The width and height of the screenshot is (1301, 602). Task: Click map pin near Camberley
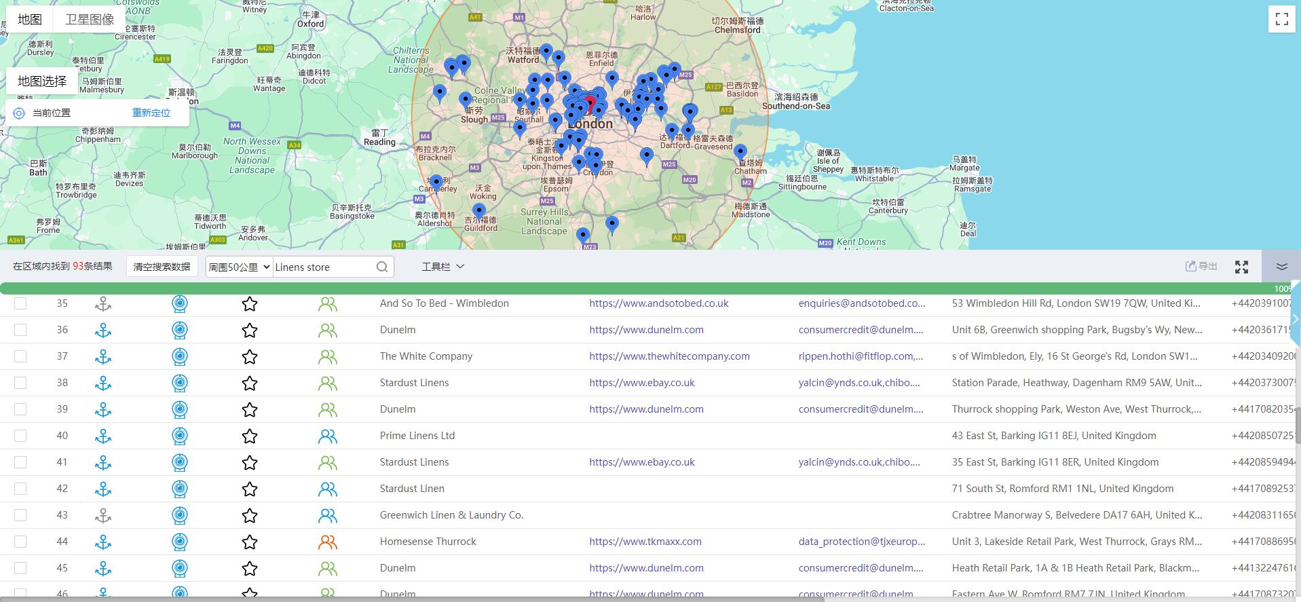pos(436,183)
